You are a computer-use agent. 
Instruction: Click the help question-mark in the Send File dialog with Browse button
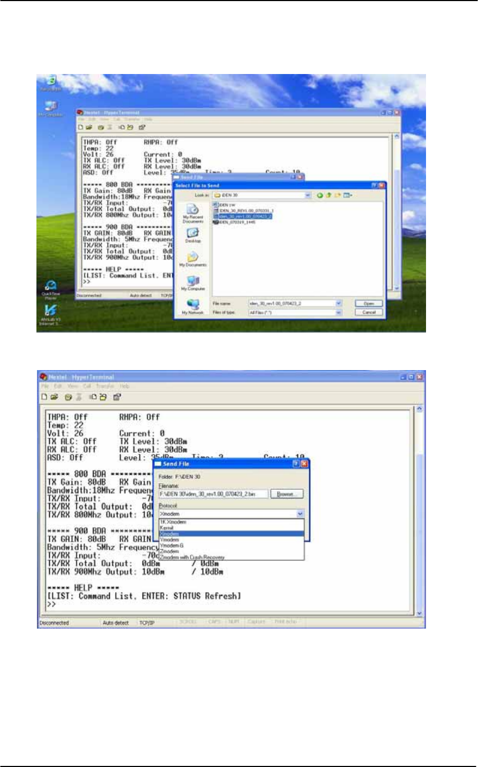(296, 463)
